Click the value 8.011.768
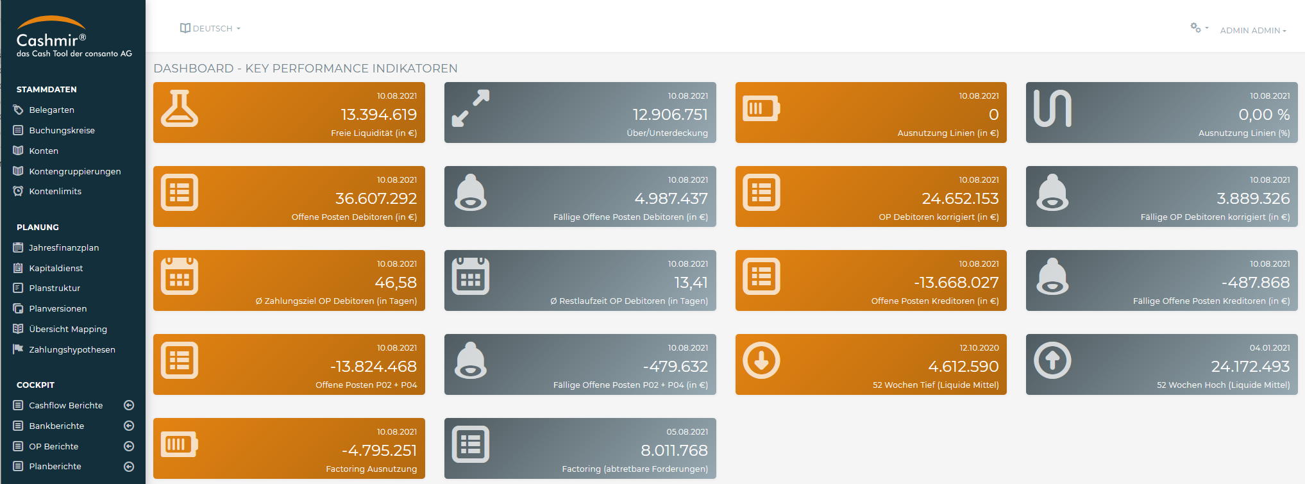 click(674, 450)
